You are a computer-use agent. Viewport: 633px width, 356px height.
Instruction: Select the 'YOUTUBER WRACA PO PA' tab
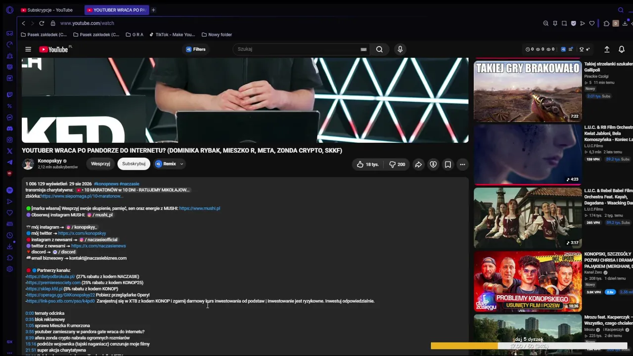pyautogui.click(x=117, y=10)
